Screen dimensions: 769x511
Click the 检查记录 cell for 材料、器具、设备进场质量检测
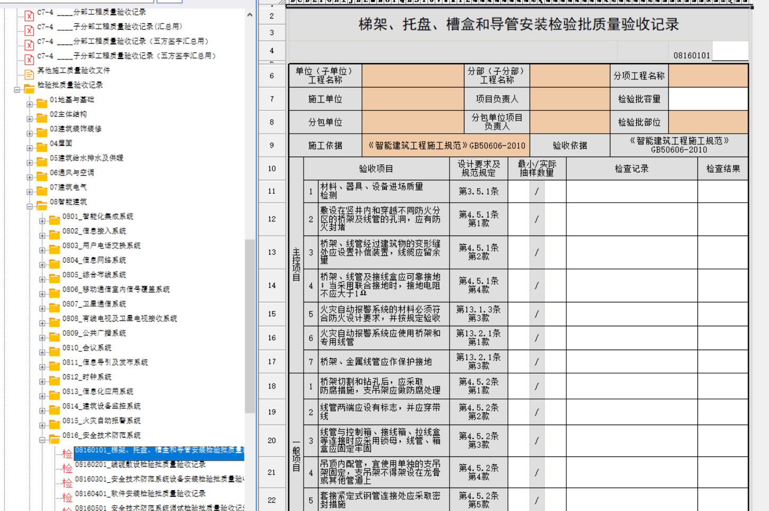pyautogui.click(x=632, y=191)
